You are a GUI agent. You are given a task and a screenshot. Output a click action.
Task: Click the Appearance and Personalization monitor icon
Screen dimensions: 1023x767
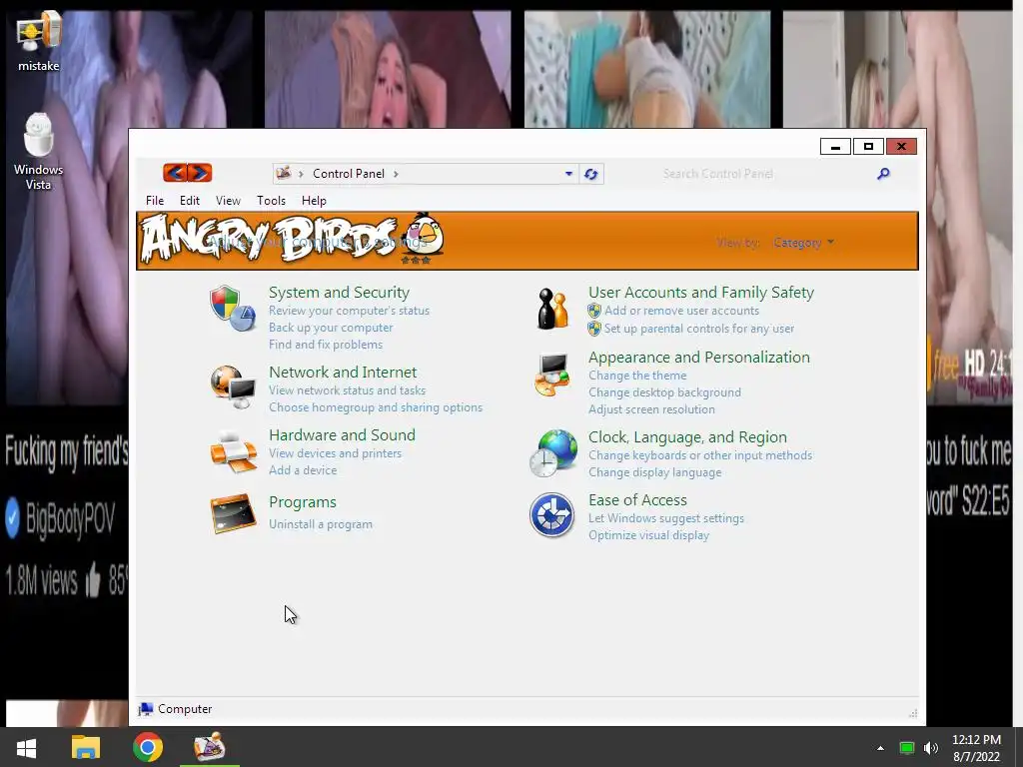click(x=552, y=375)
